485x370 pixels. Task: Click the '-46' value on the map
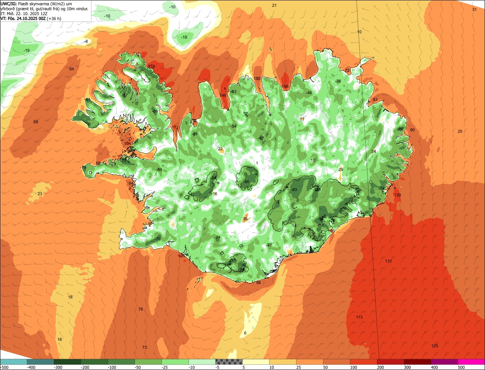[x=309, y=93]
